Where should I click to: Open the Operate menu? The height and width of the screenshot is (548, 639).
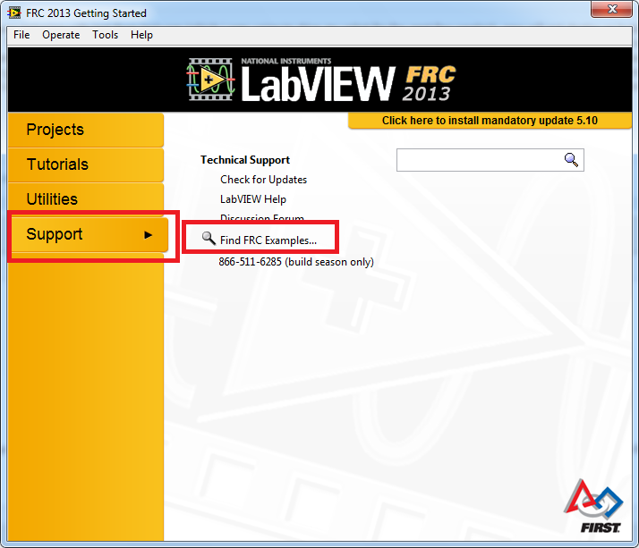[61, 35]
